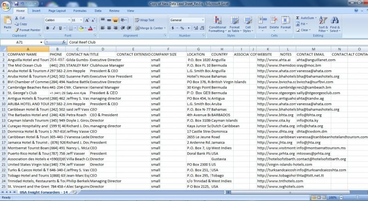
Task: Switch to the Page Layout tab
Action: coord(57,11)
